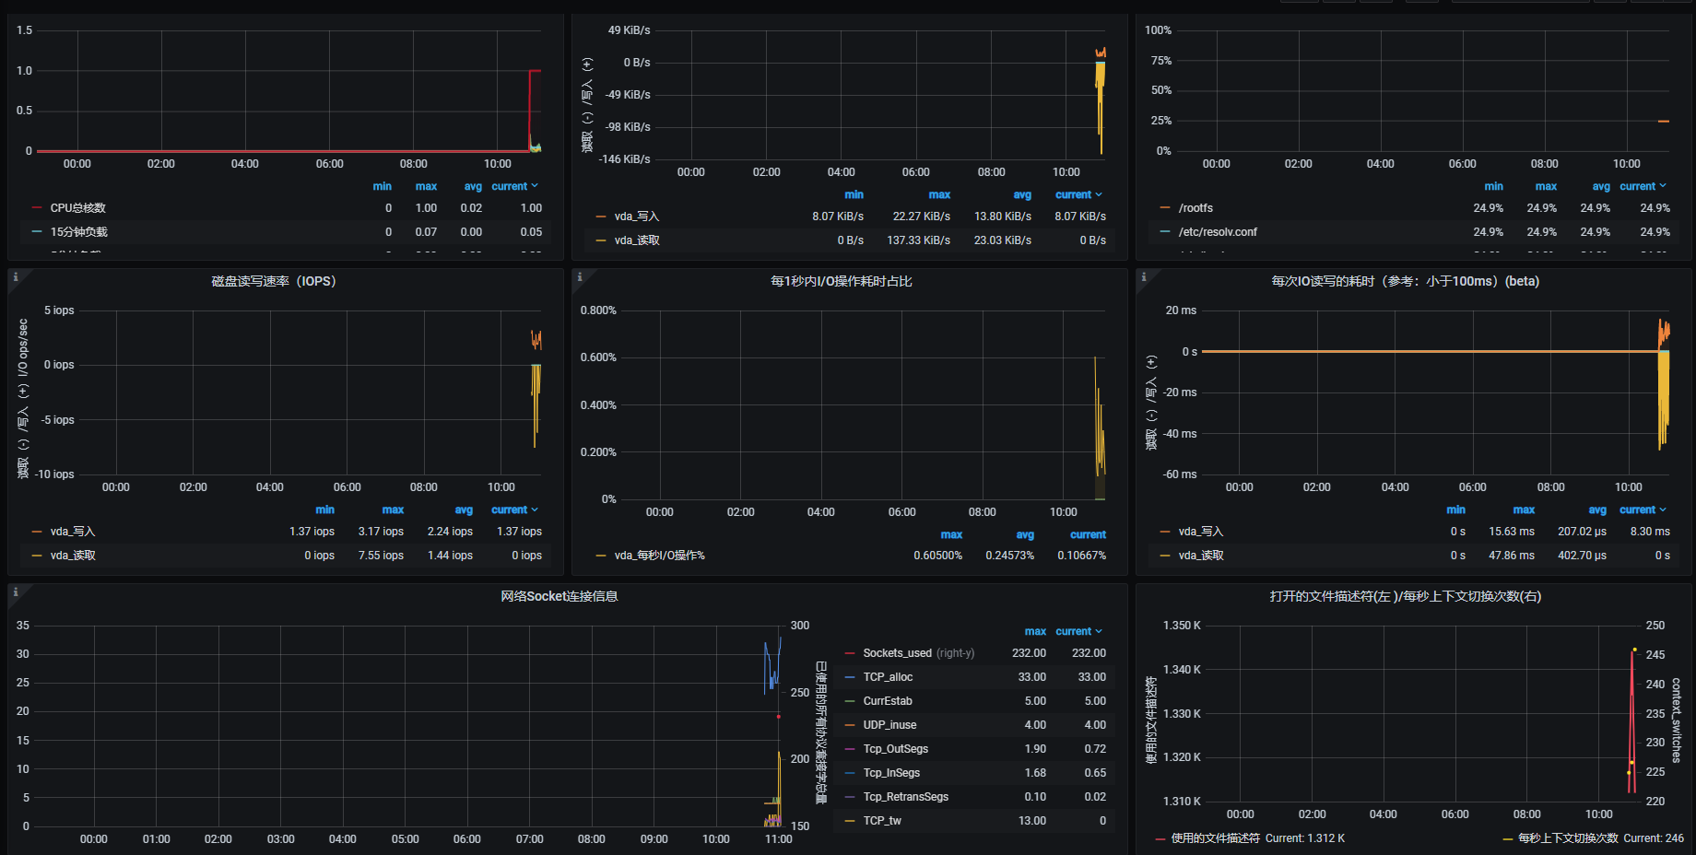Sort IOPS panel legend by current column
Viewport: 1696px width, 855px height.
tap(514, 509)
